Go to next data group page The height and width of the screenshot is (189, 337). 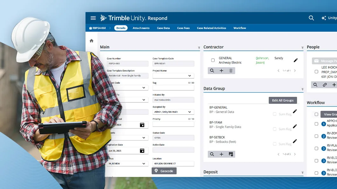tap(295, 154)
